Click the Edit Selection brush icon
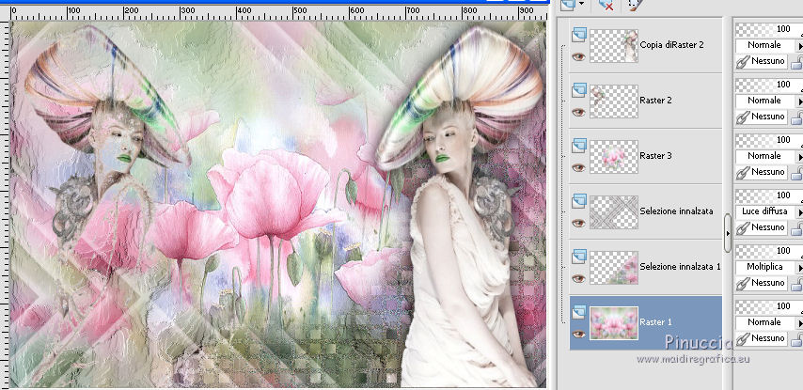 (x=636, y=5)
